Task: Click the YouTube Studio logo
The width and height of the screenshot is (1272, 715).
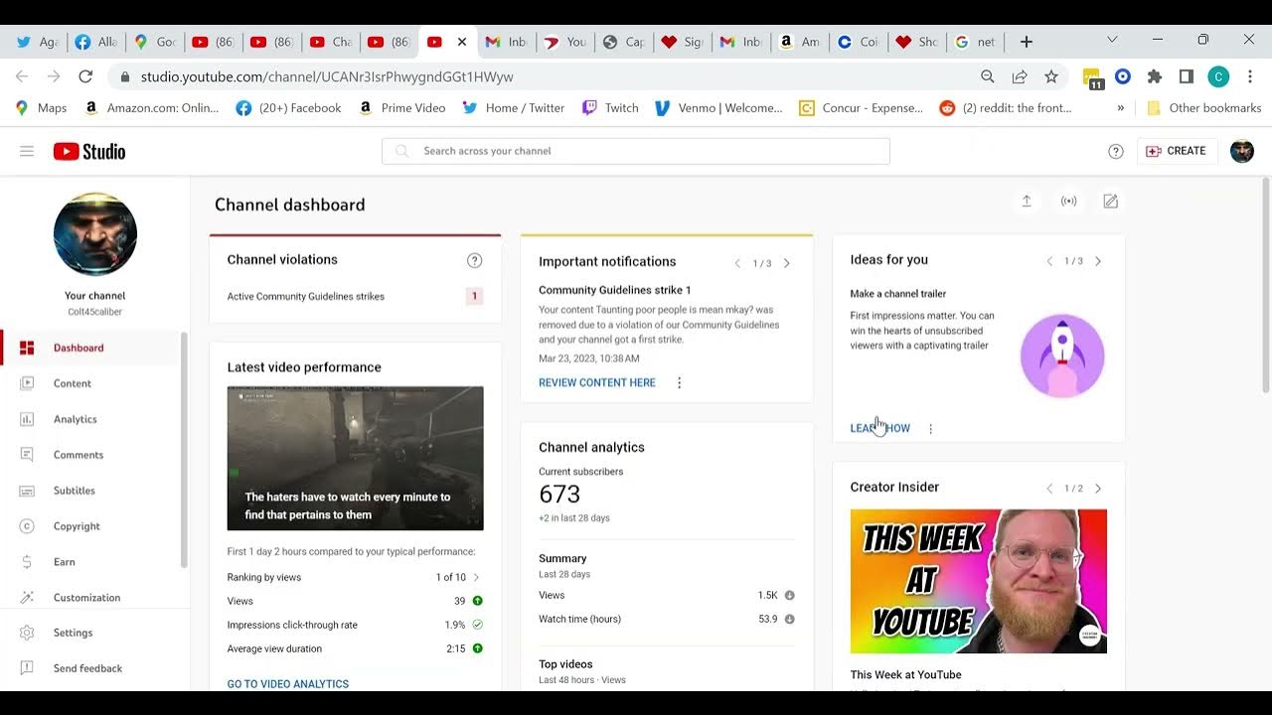Action: (x=89, y=151)
